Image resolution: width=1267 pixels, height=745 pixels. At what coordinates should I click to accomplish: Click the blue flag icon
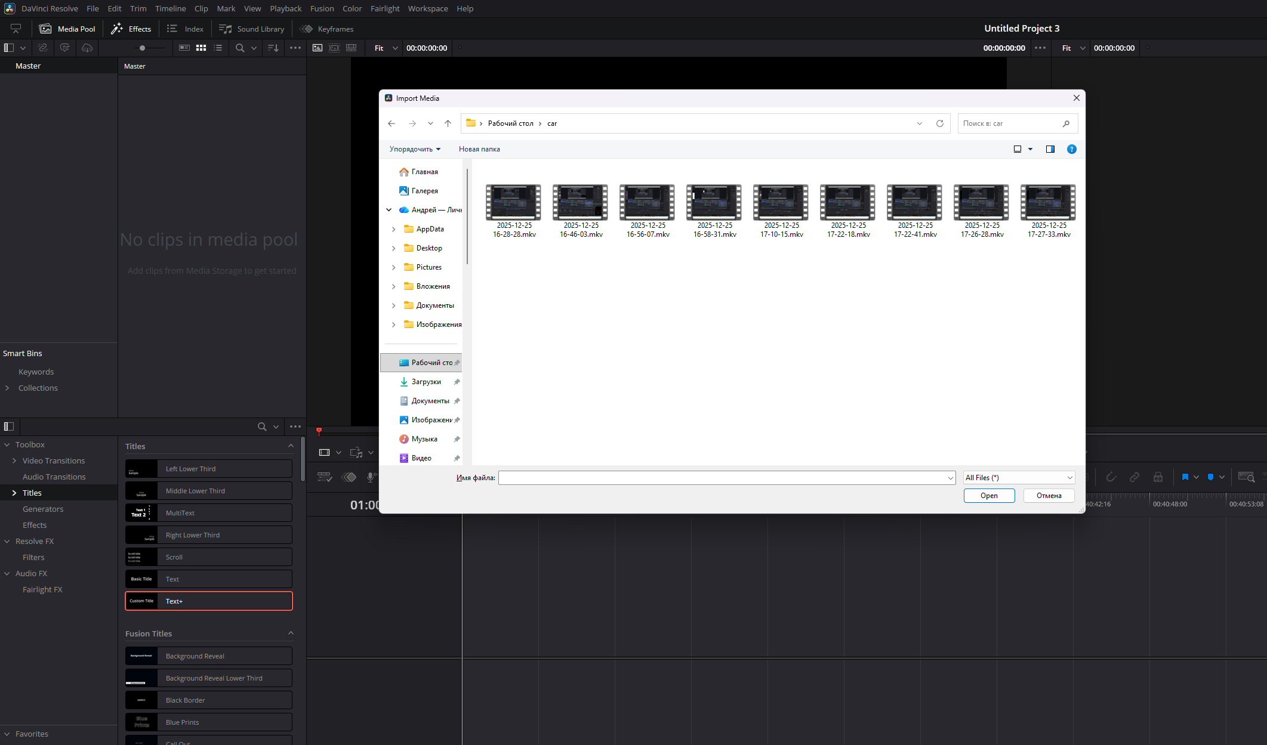coord(1185,477)
